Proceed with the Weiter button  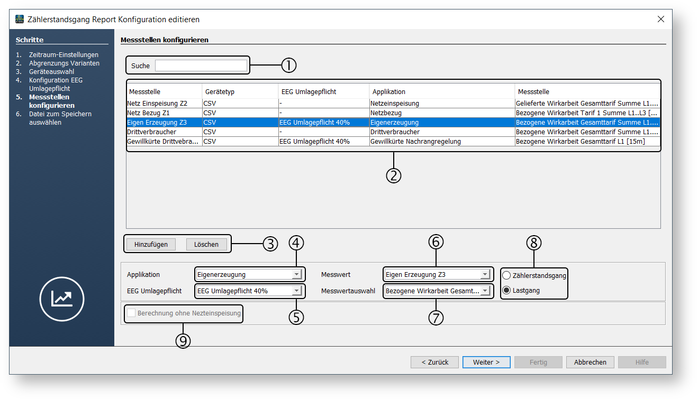tap(486, 362)
